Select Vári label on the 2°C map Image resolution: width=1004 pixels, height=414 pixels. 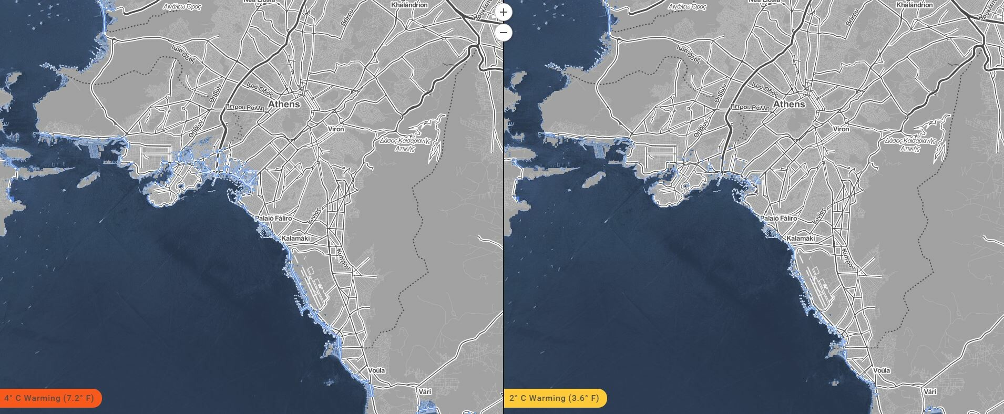click(930, 391)
